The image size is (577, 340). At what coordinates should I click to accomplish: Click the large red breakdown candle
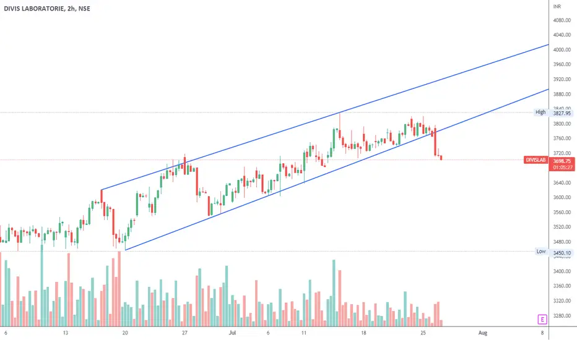coord(435,142)
